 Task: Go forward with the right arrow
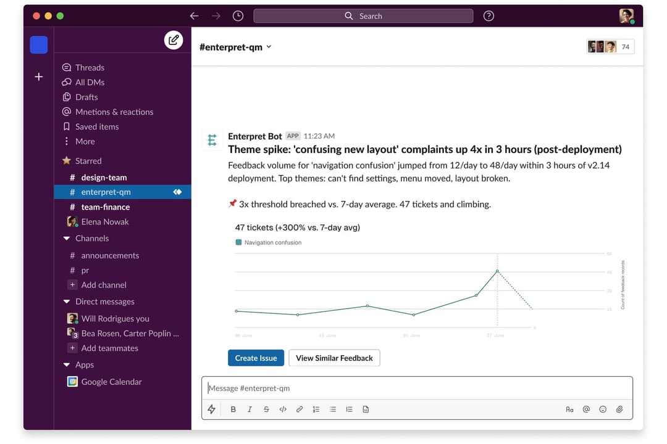click(x=216, y=16)
